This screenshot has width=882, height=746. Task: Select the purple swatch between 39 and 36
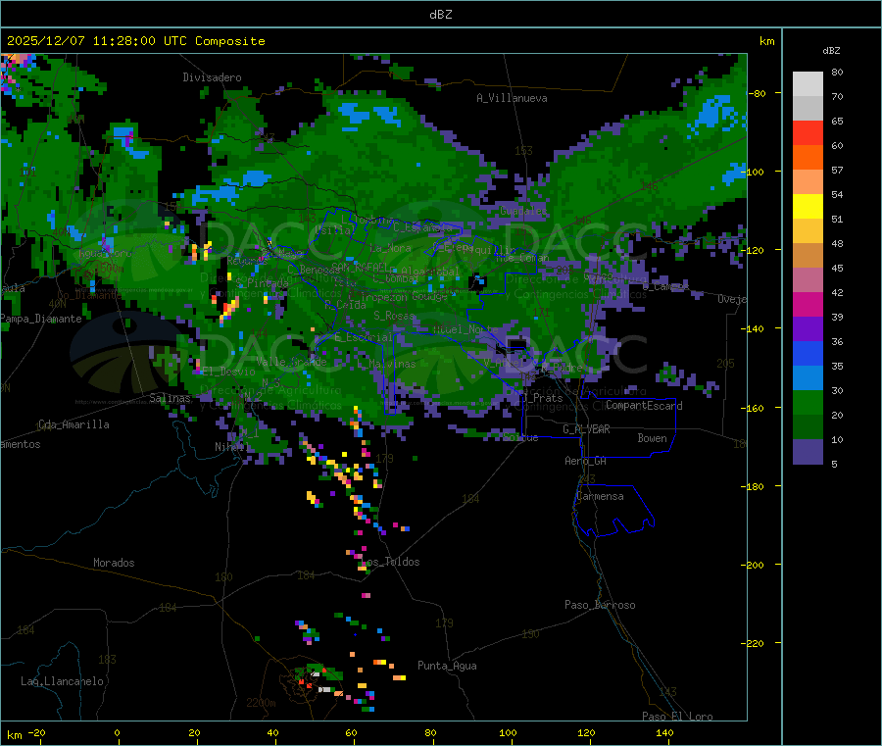pos(808,329)
